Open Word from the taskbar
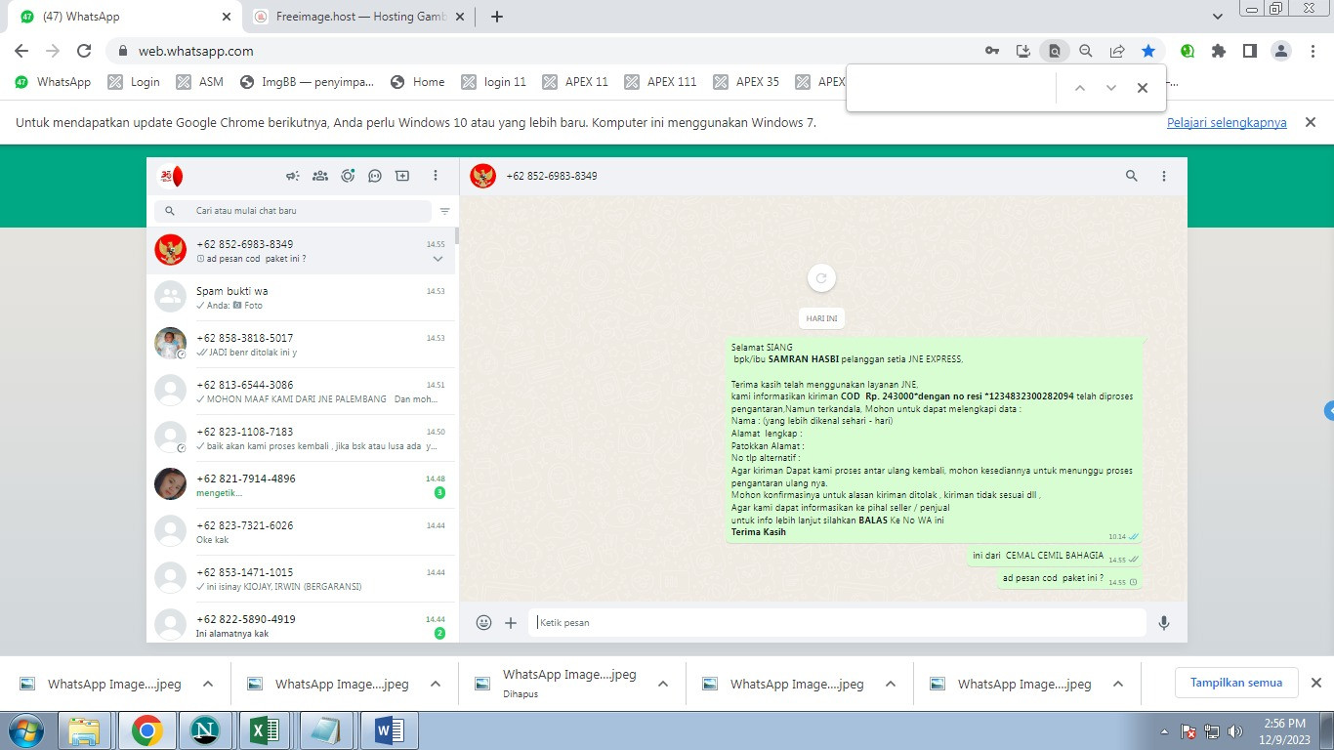 (390, 729)
